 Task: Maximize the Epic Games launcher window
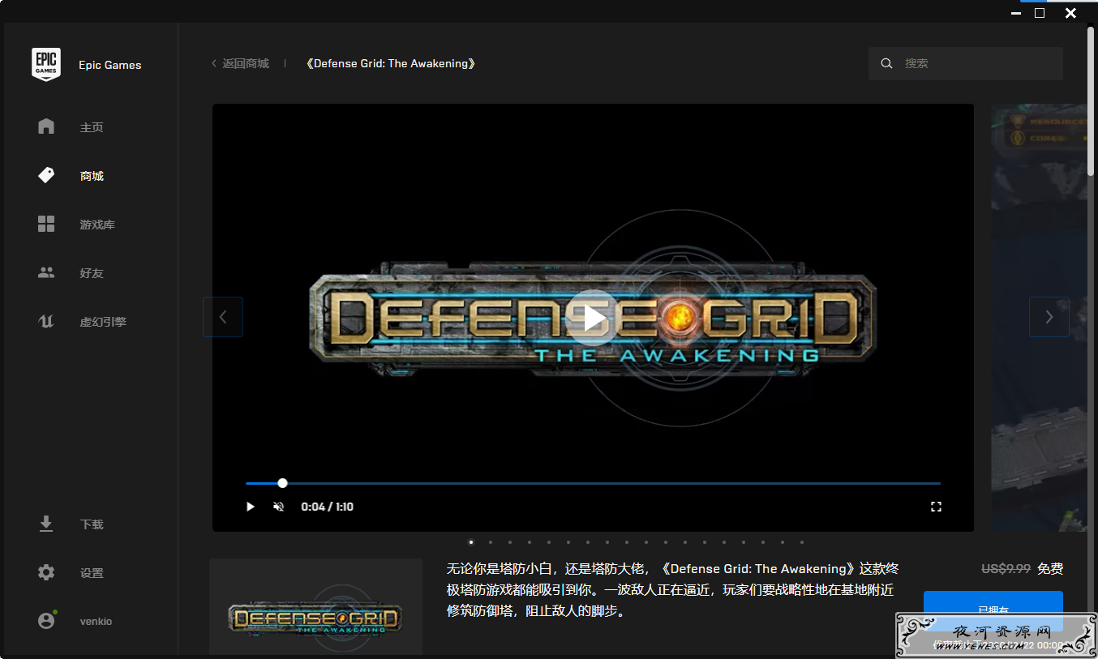(x=1040, y=13)
